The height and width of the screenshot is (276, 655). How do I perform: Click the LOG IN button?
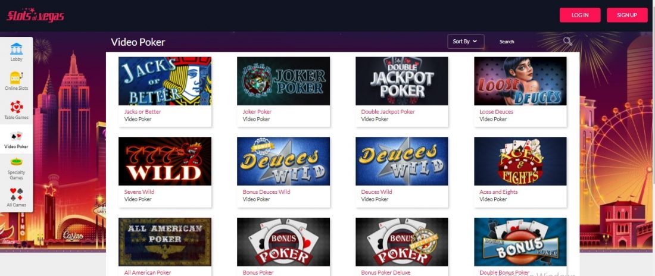click(580, 15)
